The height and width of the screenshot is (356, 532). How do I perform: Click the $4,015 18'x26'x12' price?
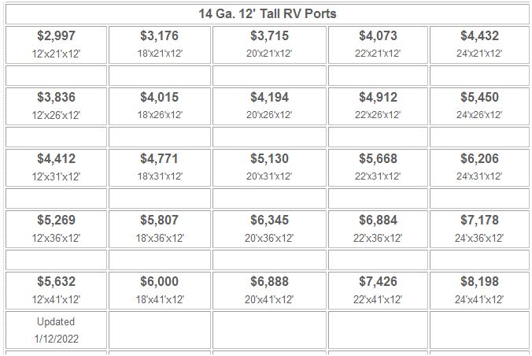point(160,97)
